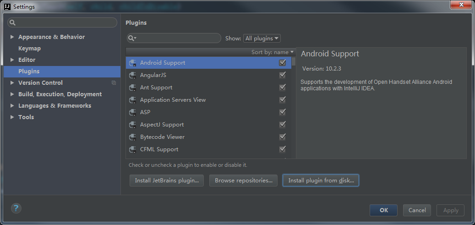This screenshot has width=475, height=225.
Task: Click Install JetBrains plugin button
Action: coord(167,181)
